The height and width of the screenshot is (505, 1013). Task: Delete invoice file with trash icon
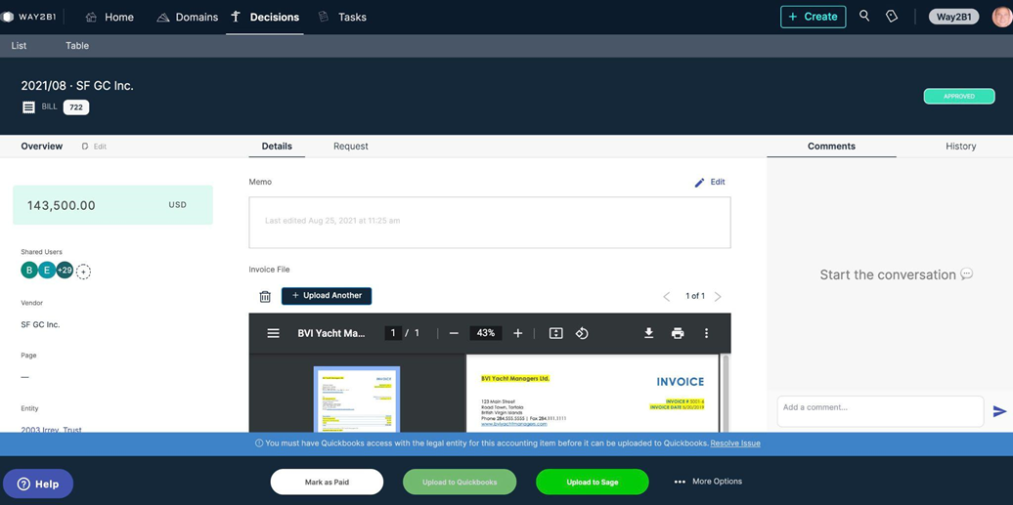(x=265, y=296)
